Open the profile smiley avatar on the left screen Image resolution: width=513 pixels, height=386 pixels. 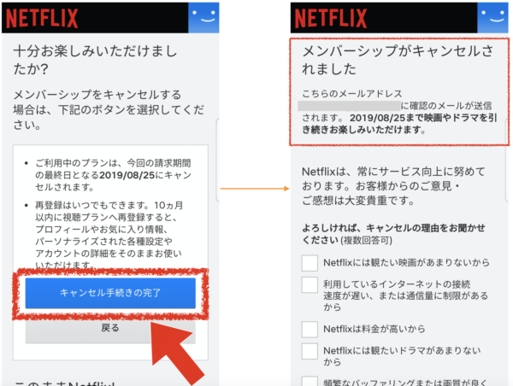click(203, 18)
